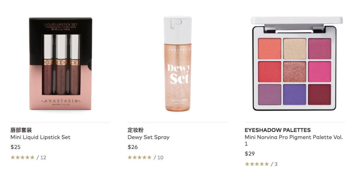The width and height of the screenshot is (351, 175).
Task: Select the EYESHADOW PALETTES category label
Action: point(278,130)
